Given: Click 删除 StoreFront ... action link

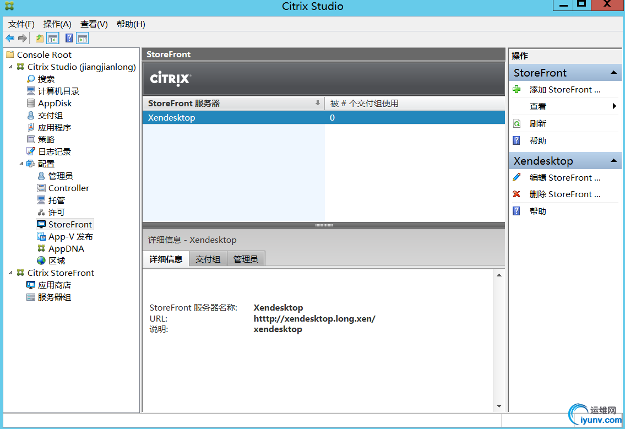Looking at the screenshot, I should 565,194.
